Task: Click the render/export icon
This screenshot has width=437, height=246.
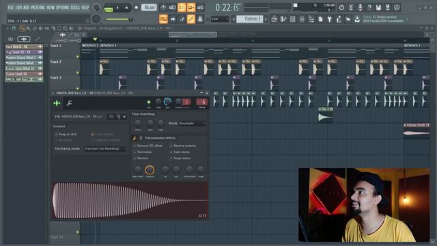Action: (388, 8)
